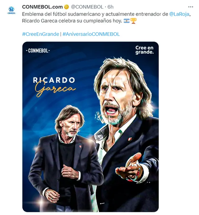Click the @CONMEBOL handle

coord(87,7)
